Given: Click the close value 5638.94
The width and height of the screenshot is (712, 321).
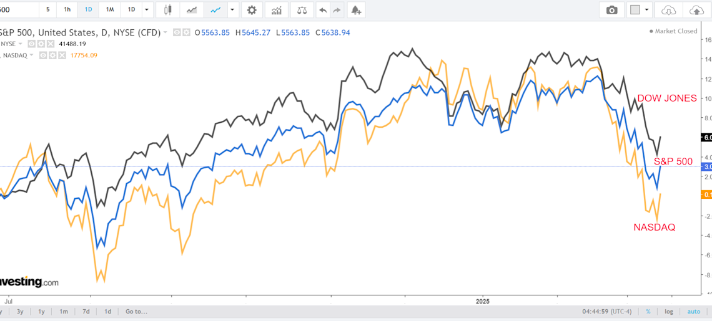Looking at the screenshot, I should tap(336, 32).
